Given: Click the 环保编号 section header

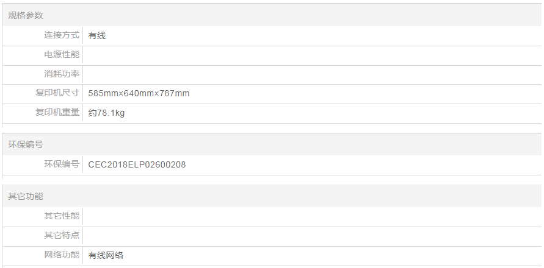Looking at the screenshot, I should 26,144.
